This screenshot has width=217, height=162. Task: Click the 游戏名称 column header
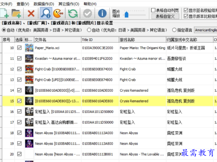tap(142, 40)
